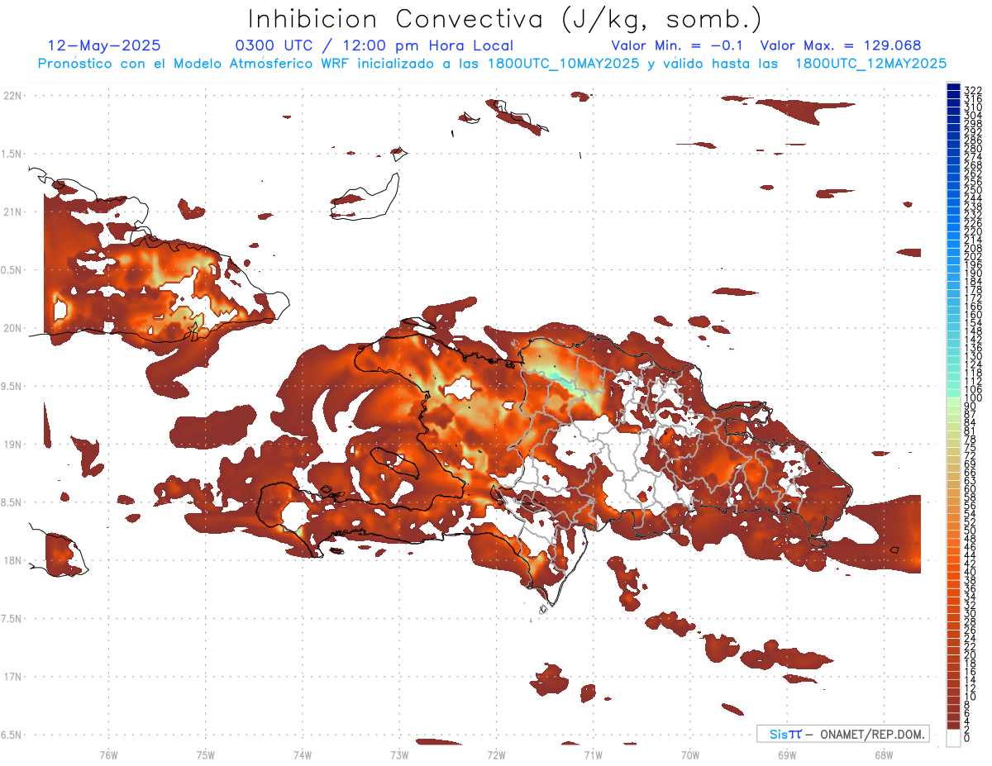Click the white swatch at the color bar bottom
992x766 pixels.
(954, 738)
